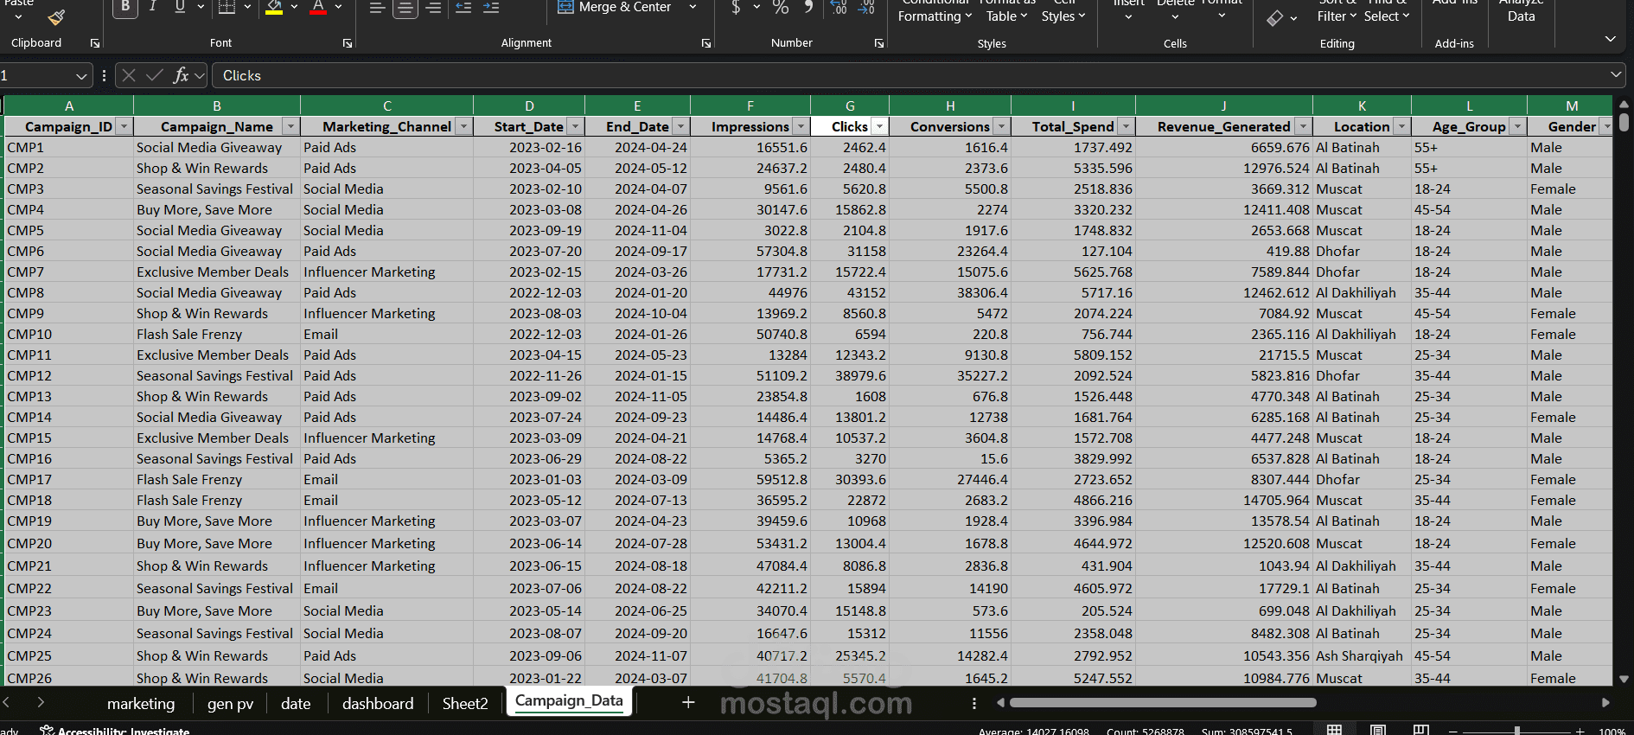1634x735 pixels.
Task: Click zoom out minus button
Action: (1453, 731)
